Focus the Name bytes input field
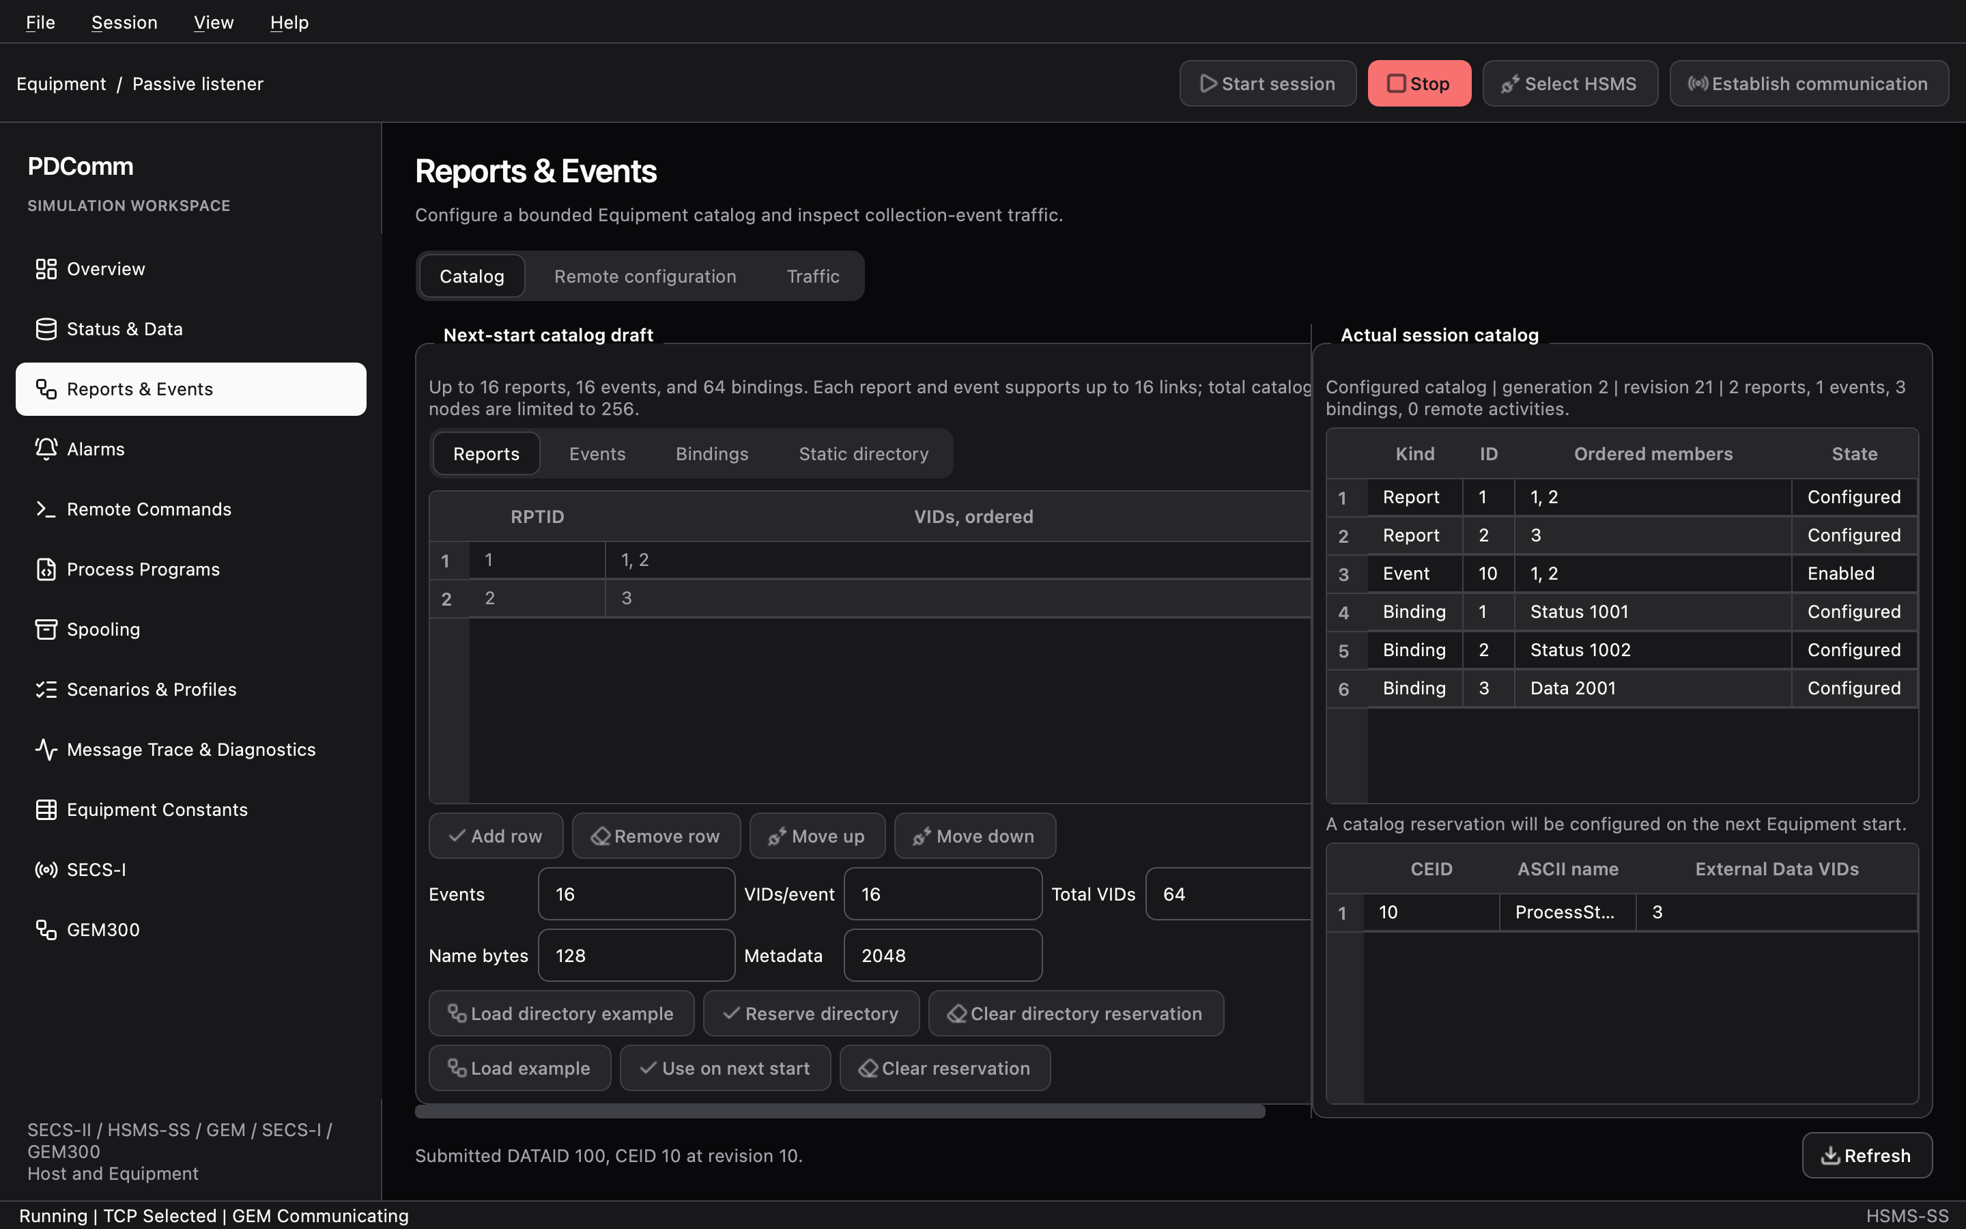The width and height of the screenshot is (1966, 1229). 636,956
